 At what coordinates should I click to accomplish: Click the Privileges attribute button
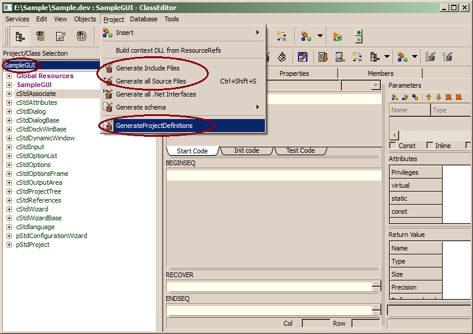click(416, 172)
